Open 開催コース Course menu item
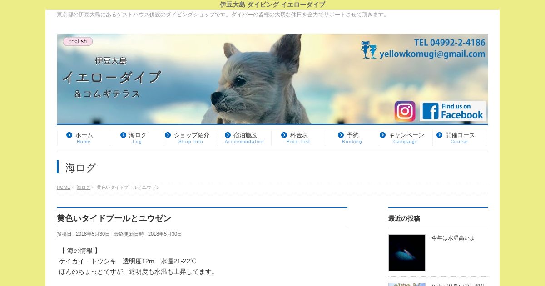 tap(459, 138)
